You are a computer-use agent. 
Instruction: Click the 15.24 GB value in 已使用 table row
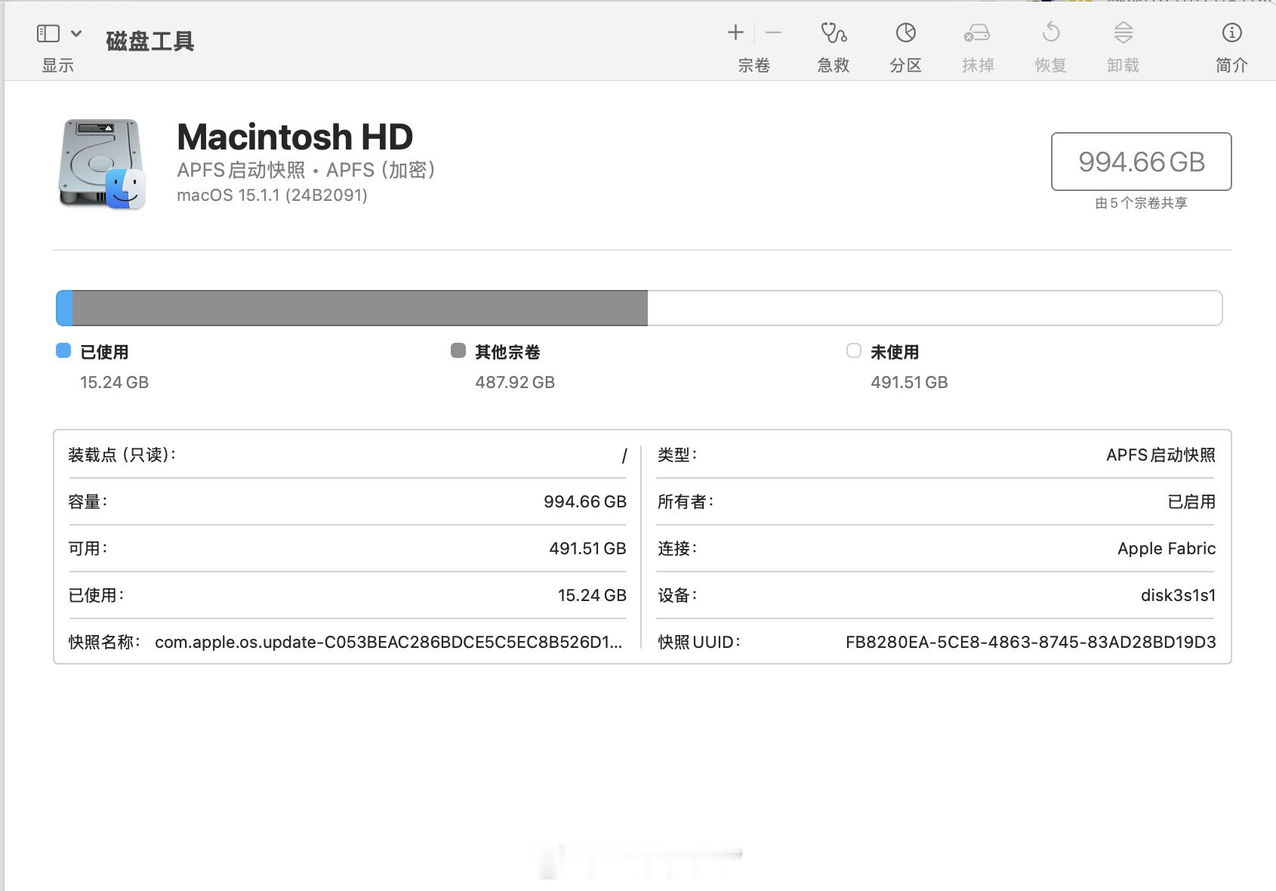pos(592,595)
